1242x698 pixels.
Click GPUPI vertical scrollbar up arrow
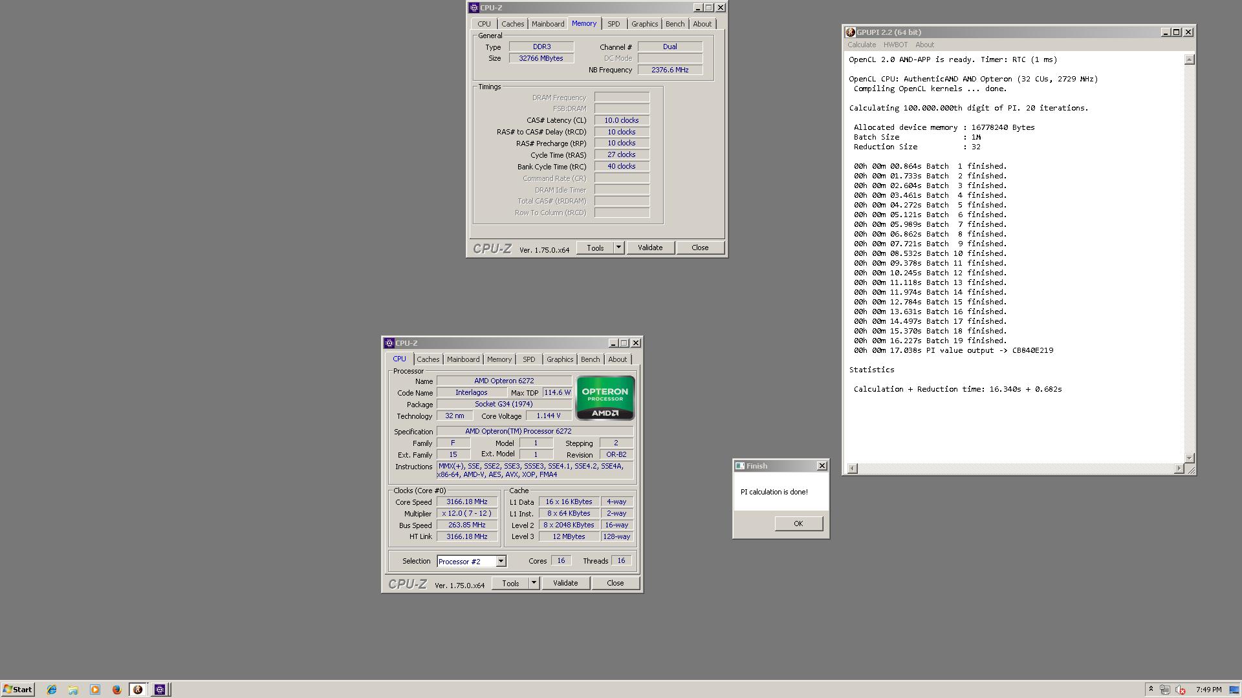click(x=1189, y=59)
